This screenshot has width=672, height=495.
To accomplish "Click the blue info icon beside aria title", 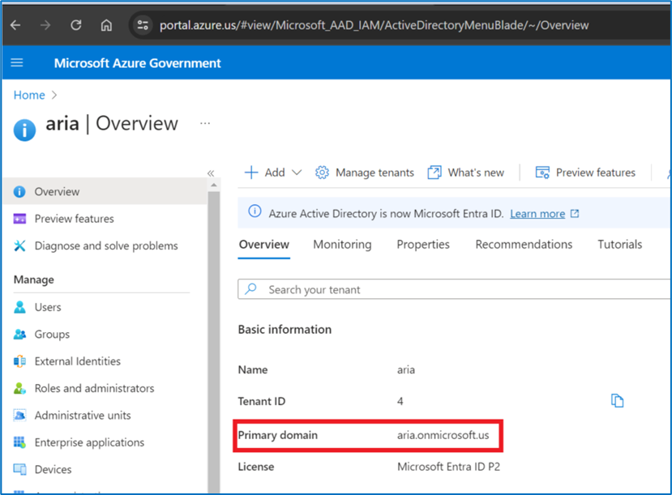I will [x=24, y=130].
